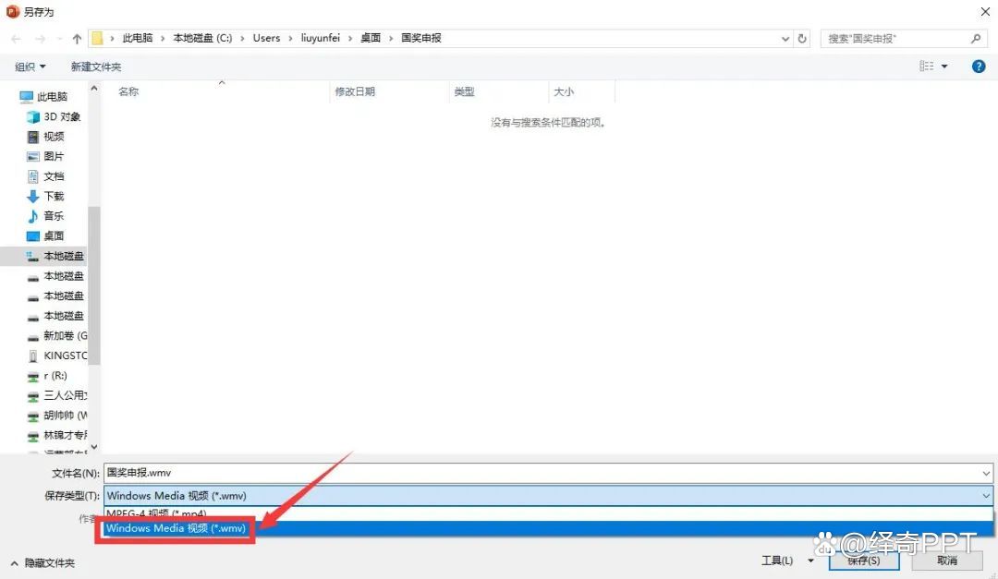Click the refresh button beside address bar
The image size is (998, 579).
[802, 38]
